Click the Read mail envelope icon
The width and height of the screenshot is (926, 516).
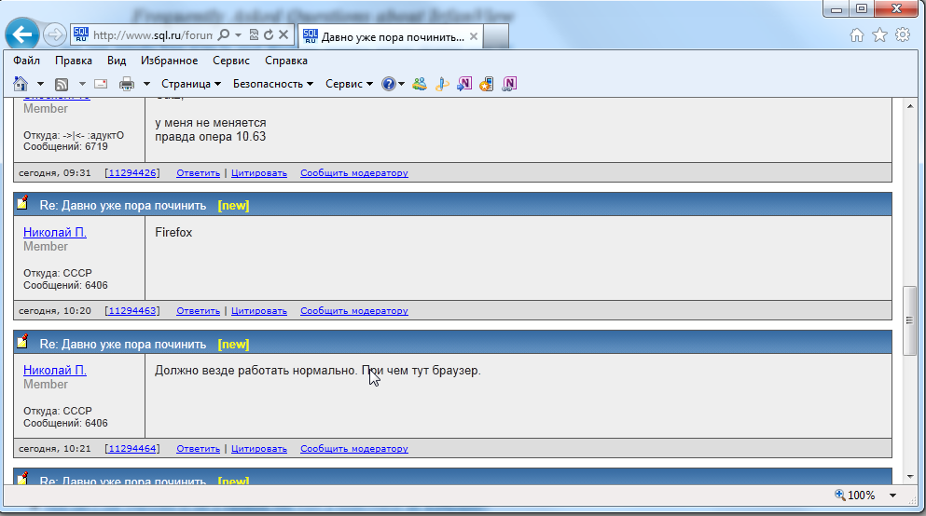101,84
